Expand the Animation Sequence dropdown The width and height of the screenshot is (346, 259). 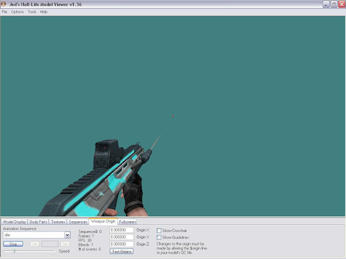[x=67, y=235]
